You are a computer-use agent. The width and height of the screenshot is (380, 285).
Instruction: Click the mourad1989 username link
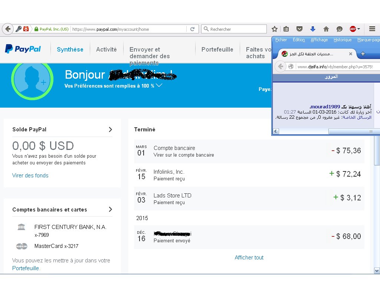click(x=325, y=107)
